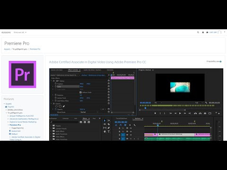Image resolution: width=227 pixels, height=170 pixels.
Task: Toggle Anchor Point animation stopwatch
Action: tap(56, 98)
